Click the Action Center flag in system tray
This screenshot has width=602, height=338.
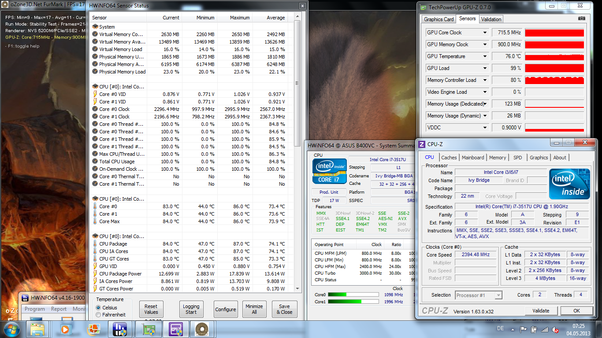524,329
